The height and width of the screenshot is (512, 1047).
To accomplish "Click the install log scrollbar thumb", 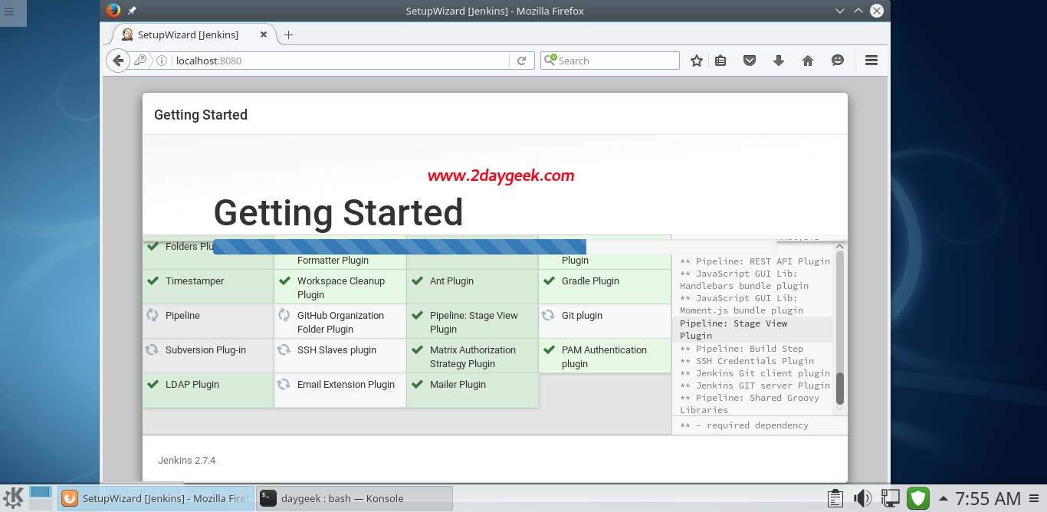I will (x=839, y=388).
